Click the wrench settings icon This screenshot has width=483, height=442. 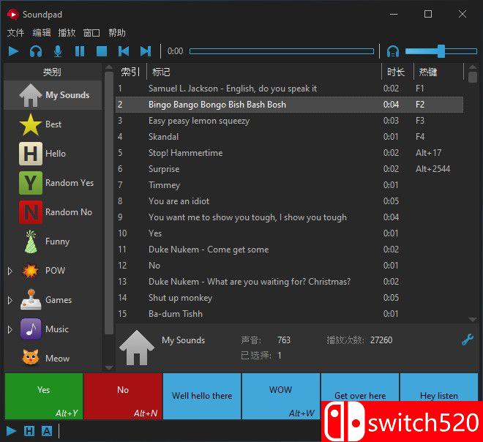[x=468, y=340]
